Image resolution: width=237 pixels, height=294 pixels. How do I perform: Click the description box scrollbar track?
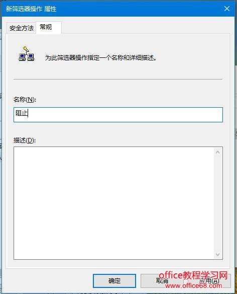(217, 203)
